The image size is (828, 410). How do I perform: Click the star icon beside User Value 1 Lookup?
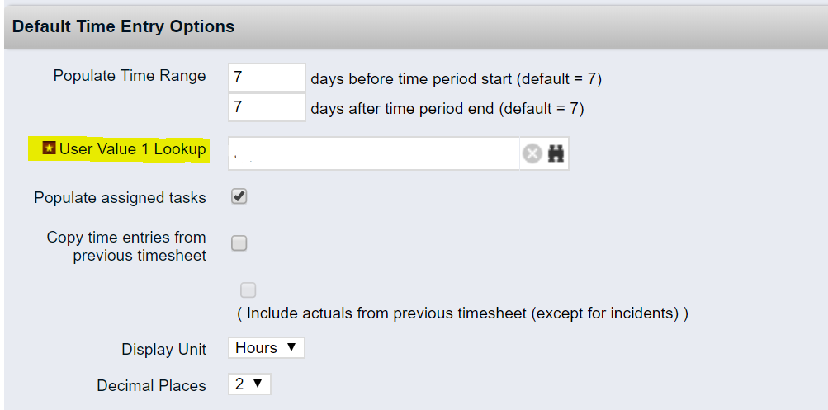50,148
